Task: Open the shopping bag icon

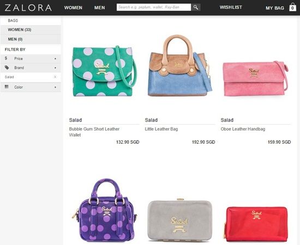Action: [292, 7]
